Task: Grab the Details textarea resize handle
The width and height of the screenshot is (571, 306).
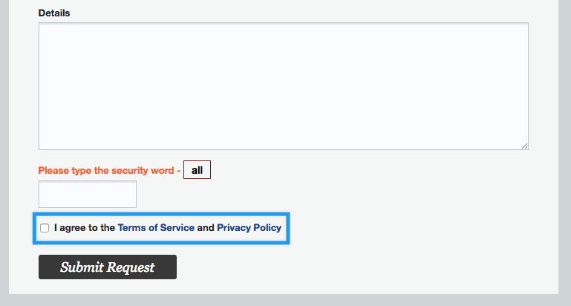Action: (x=524, y=146)
